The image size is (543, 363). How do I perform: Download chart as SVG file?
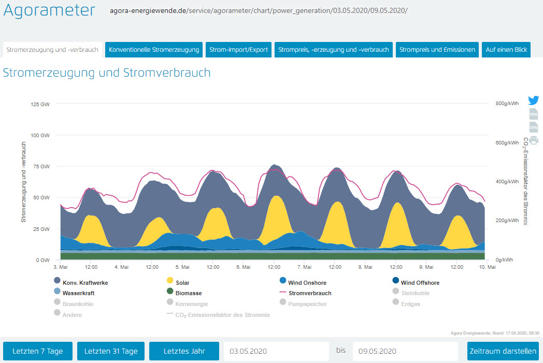pos(533,127)
